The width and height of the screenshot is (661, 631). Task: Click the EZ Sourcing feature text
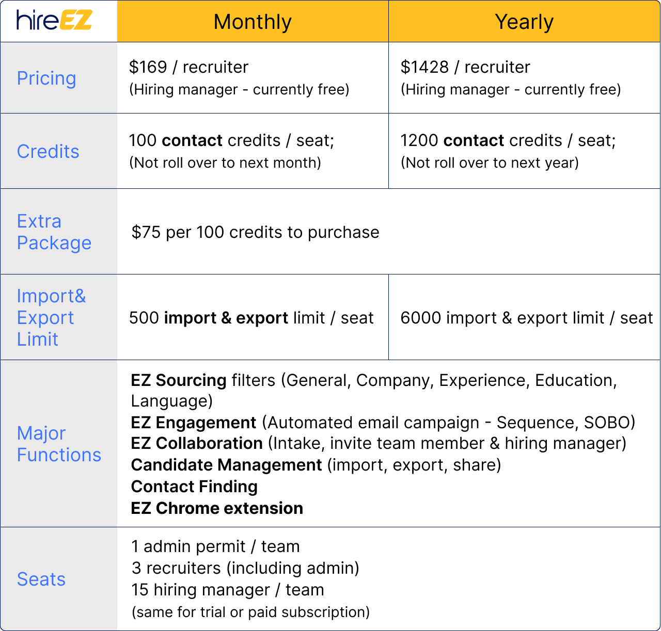[x=179, y=380]
